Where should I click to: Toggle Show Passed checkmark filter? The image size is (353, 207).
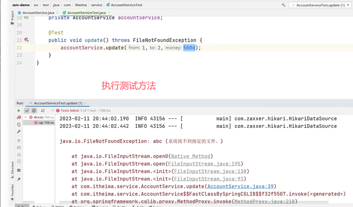coord(27,111)
